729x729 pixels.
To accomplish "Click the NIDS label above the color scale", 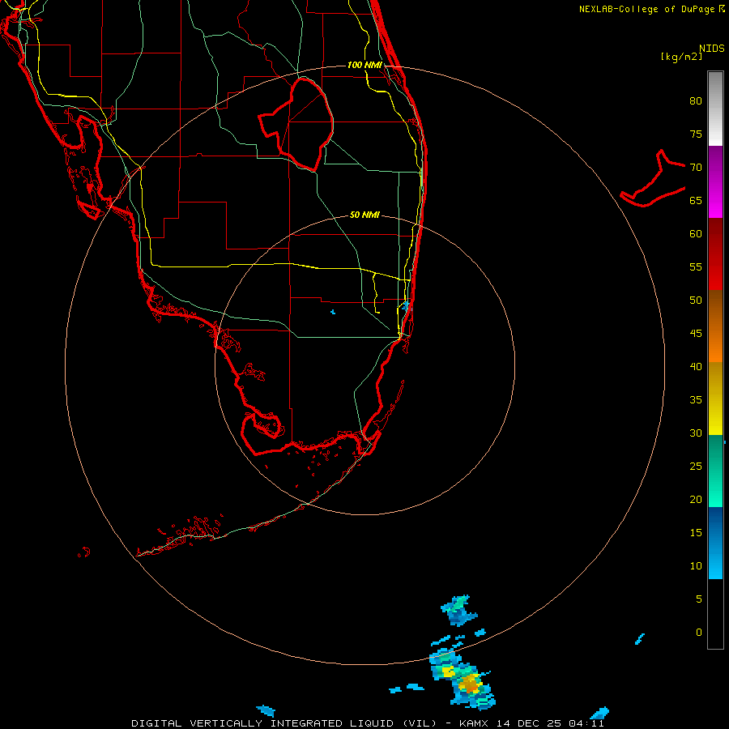I will [x=711, y=49].
